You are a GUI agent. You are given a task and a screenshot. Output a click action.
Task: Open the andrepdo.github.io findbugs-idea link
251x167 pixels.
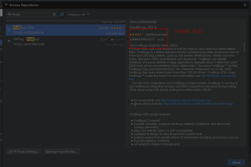tap(186, 100)
